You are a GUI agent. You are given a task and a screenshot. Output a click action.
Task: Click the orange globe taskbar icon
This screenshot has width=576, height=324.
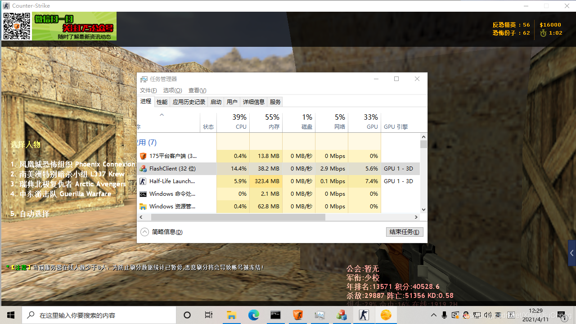[386, 315]
